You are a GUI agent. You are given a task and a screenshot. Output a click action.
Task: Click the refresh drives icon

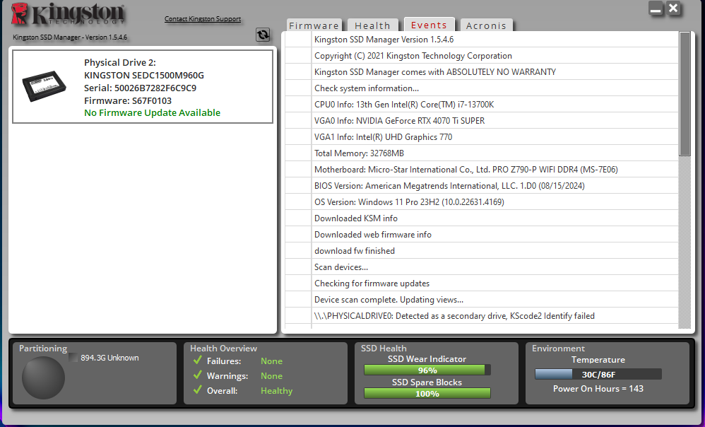[x=263, y=35]
